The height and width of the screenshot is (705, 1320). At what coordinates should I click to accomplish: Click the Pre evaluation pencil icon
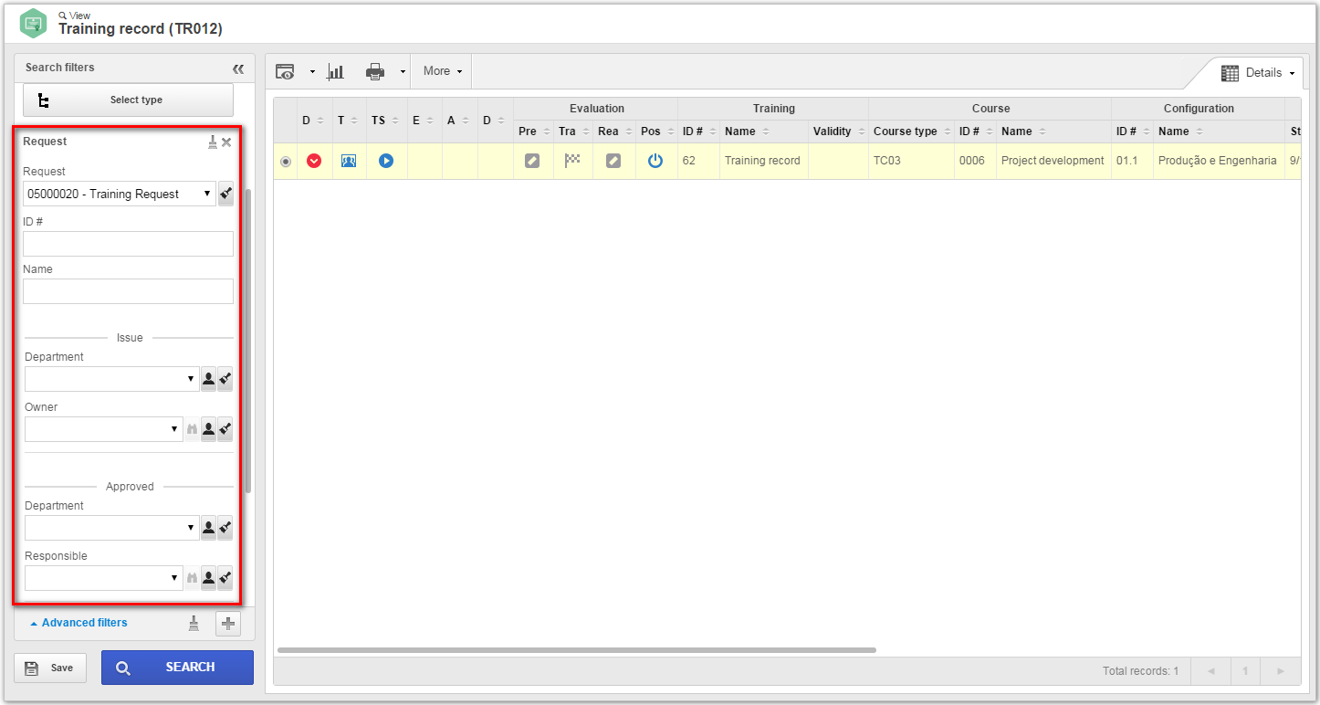532,161
